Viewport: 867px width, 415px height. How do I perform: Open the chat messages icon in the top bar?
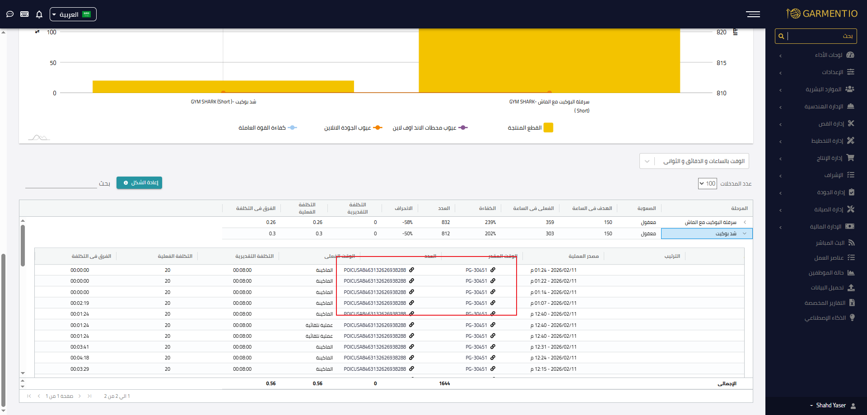click(x=10, y=14)
